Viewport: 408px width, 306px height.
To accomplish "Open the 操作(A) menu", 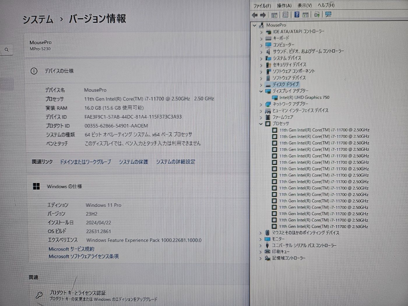I will (284, 6).
